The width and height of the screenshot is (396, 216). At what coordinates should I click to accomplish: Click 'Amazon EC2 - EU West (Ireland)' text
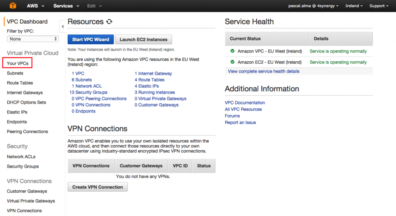click(x=270, y=62)
